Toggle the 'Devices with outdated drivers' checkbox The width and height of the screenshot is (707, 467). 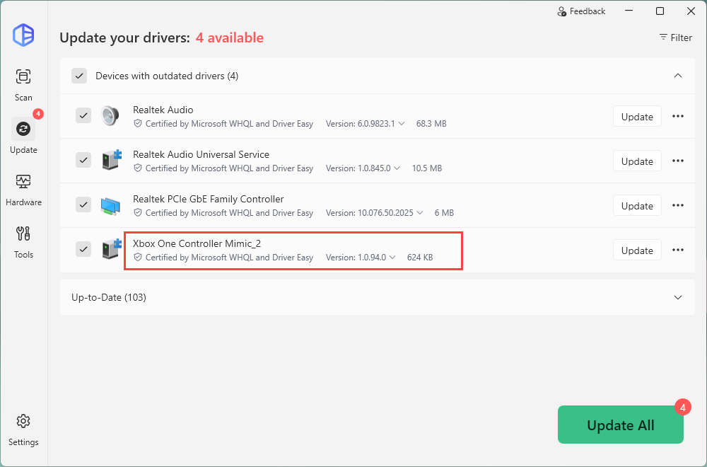[79, 76]
